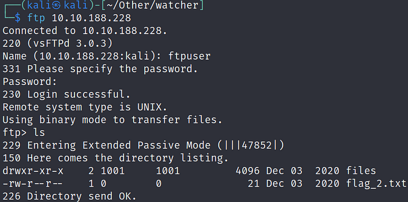This screenshot has width=408, height=202.
Task: Click the ftpuser username entry
Action: 189,56
